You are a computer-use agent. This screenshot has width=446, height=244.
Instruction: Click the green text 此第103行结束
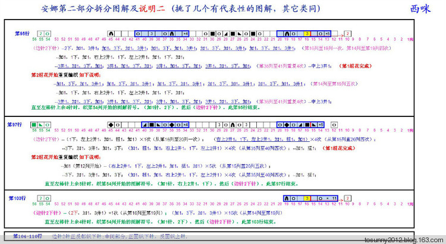pos(259,221)
